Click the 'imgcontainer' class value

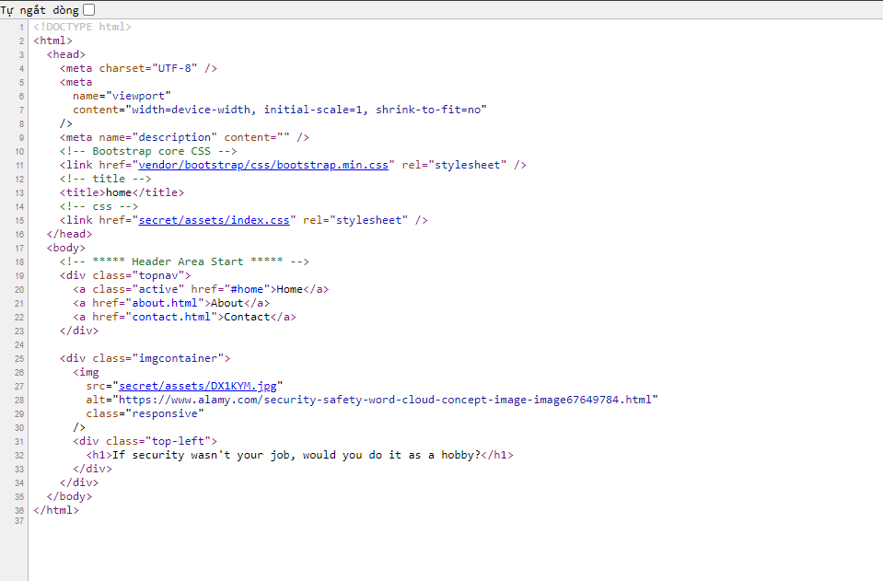coord(180,358)
